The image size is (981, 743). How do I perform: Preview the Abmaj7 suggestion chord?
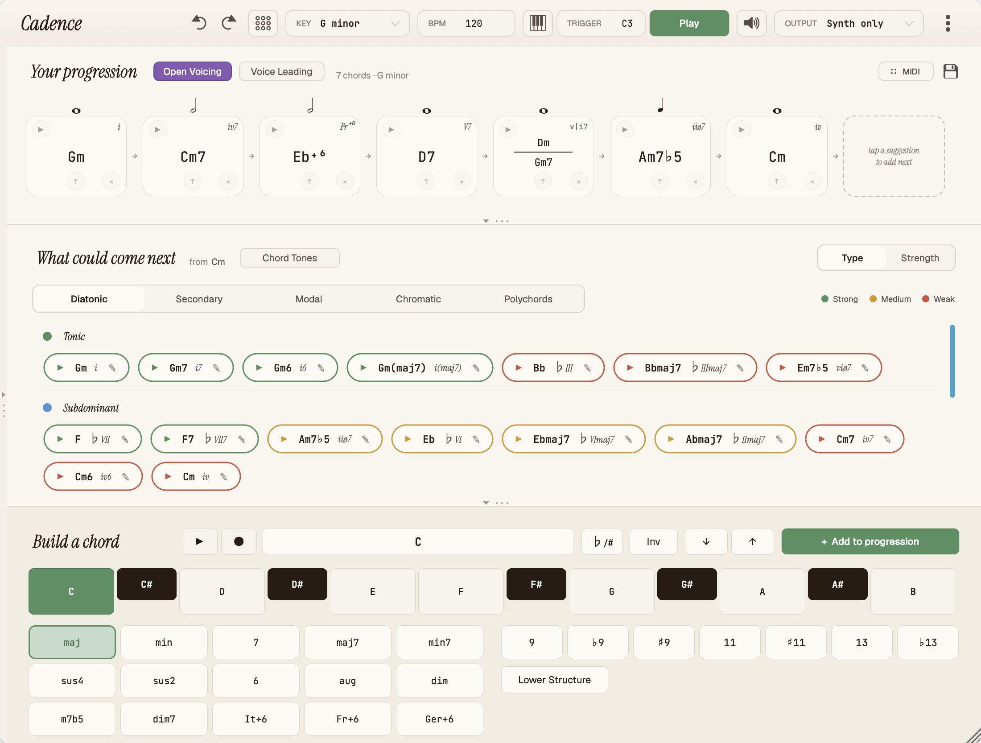672,439
